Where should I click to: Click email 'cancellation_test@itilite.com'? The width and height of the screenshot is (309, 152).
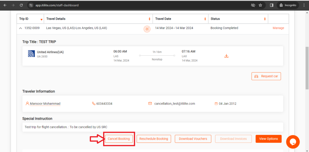(175, 104)
